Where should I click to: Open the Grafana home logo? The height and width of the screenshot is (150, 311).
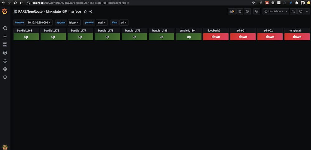point(5,12)
